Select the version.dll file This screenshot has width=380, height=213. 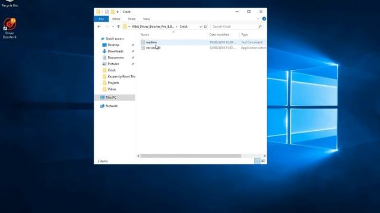153,48
